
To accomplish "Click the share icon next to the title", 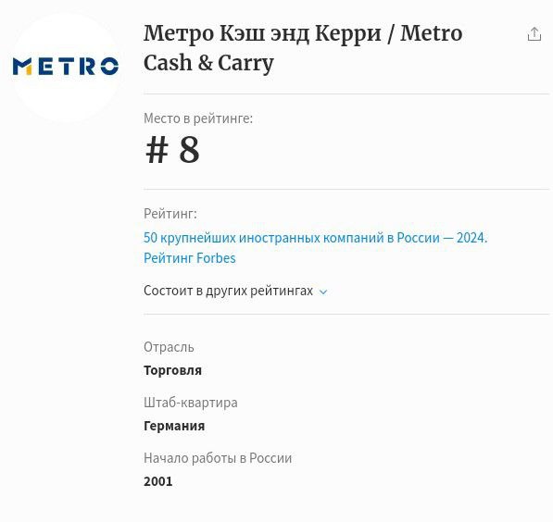I will 534,34.
